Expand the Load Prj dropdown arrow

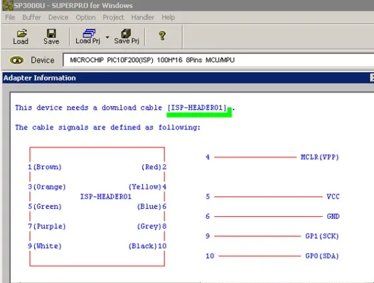(x=108, y=37)
